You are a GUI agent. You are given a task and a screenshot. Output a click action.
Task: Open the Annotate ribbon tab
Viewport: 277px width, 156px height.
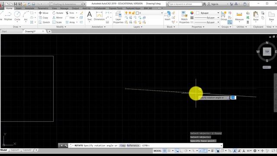tap(29, 8)
